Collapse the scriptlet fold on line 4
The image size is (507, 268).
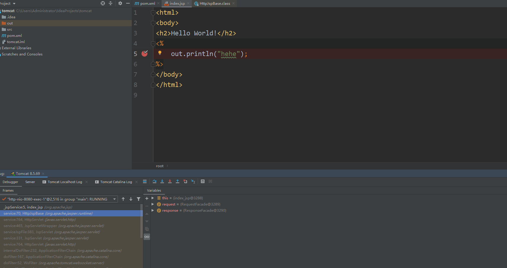click(153, 44)
